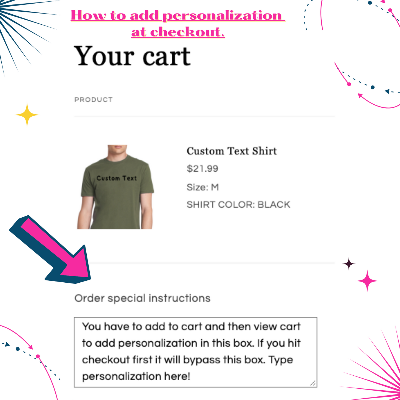Click the "Size: M" variant text
This screenshot has height=400, width=400.
[203, 187]
